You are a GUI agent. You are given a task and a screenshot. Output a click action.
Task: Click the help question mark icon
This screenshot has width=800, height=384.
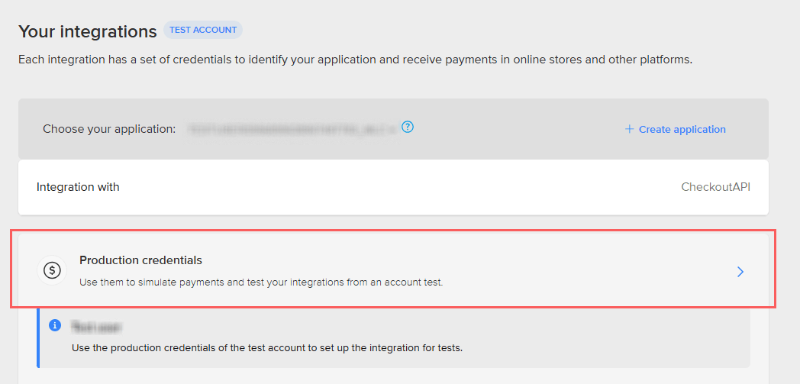point(407,127)
